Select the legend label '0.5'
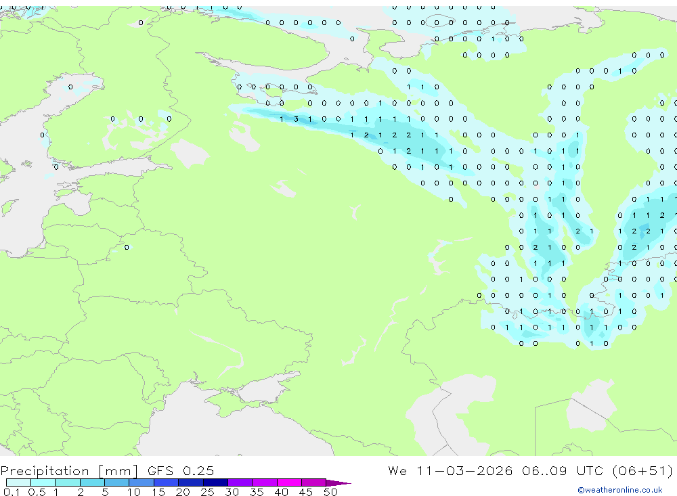This screenshot has height=496, width=677. click(x=37, y=492)
